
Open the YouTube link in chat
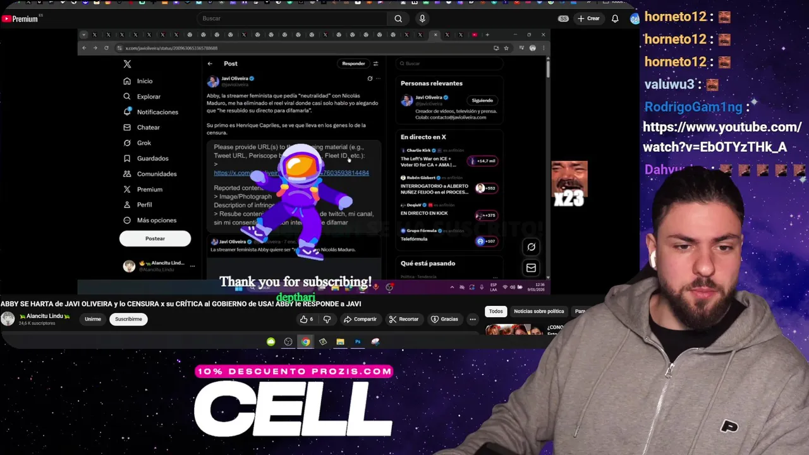pos(722,137)
